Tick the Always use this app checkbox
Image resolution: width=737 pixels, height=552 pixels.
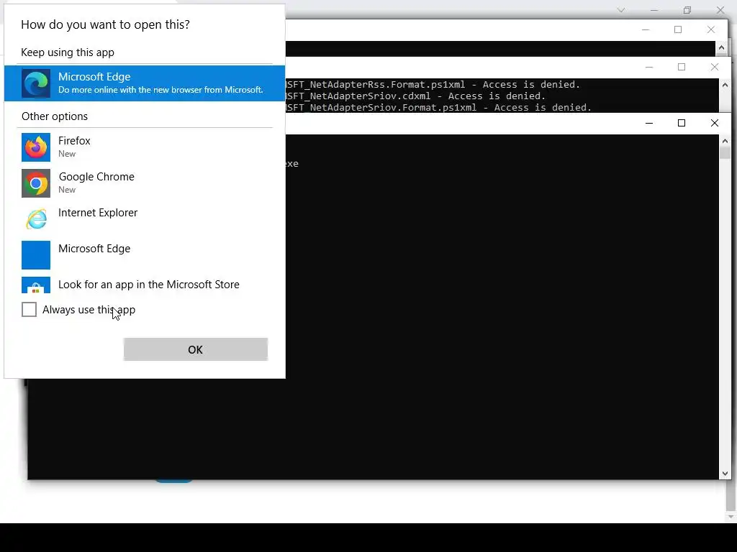[29, 309]
